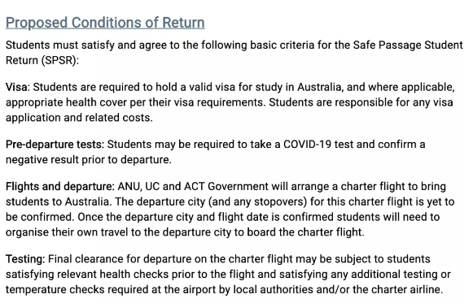The image size is (473, 303).
Task: Open the Proposed Conditions of Return link
Action: [x=105, y=24]
